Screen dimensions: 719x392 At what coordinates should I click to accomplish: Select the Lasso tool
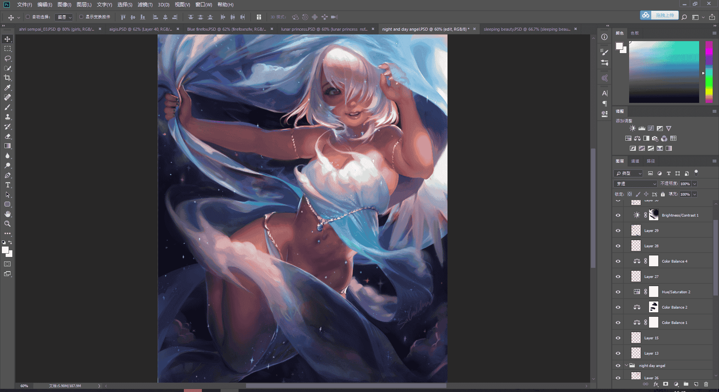[7, 58]
